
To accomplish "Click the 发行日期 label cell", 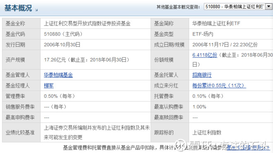I will tap(21, 45).
